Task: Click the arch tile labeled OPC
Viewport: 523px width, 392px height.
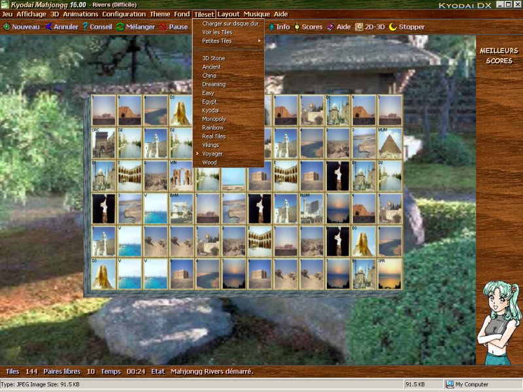Action: (103, 143)
